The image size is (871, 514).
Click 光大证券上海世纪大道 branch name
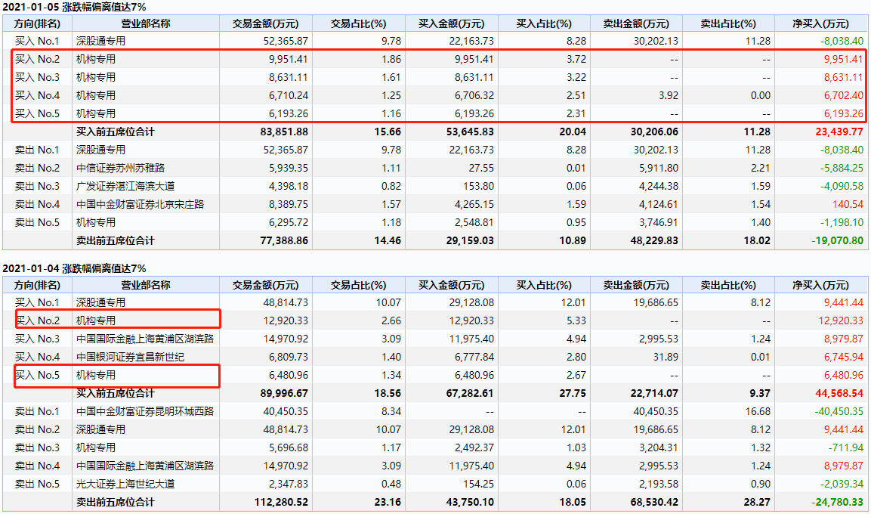[x=125, y=484]
